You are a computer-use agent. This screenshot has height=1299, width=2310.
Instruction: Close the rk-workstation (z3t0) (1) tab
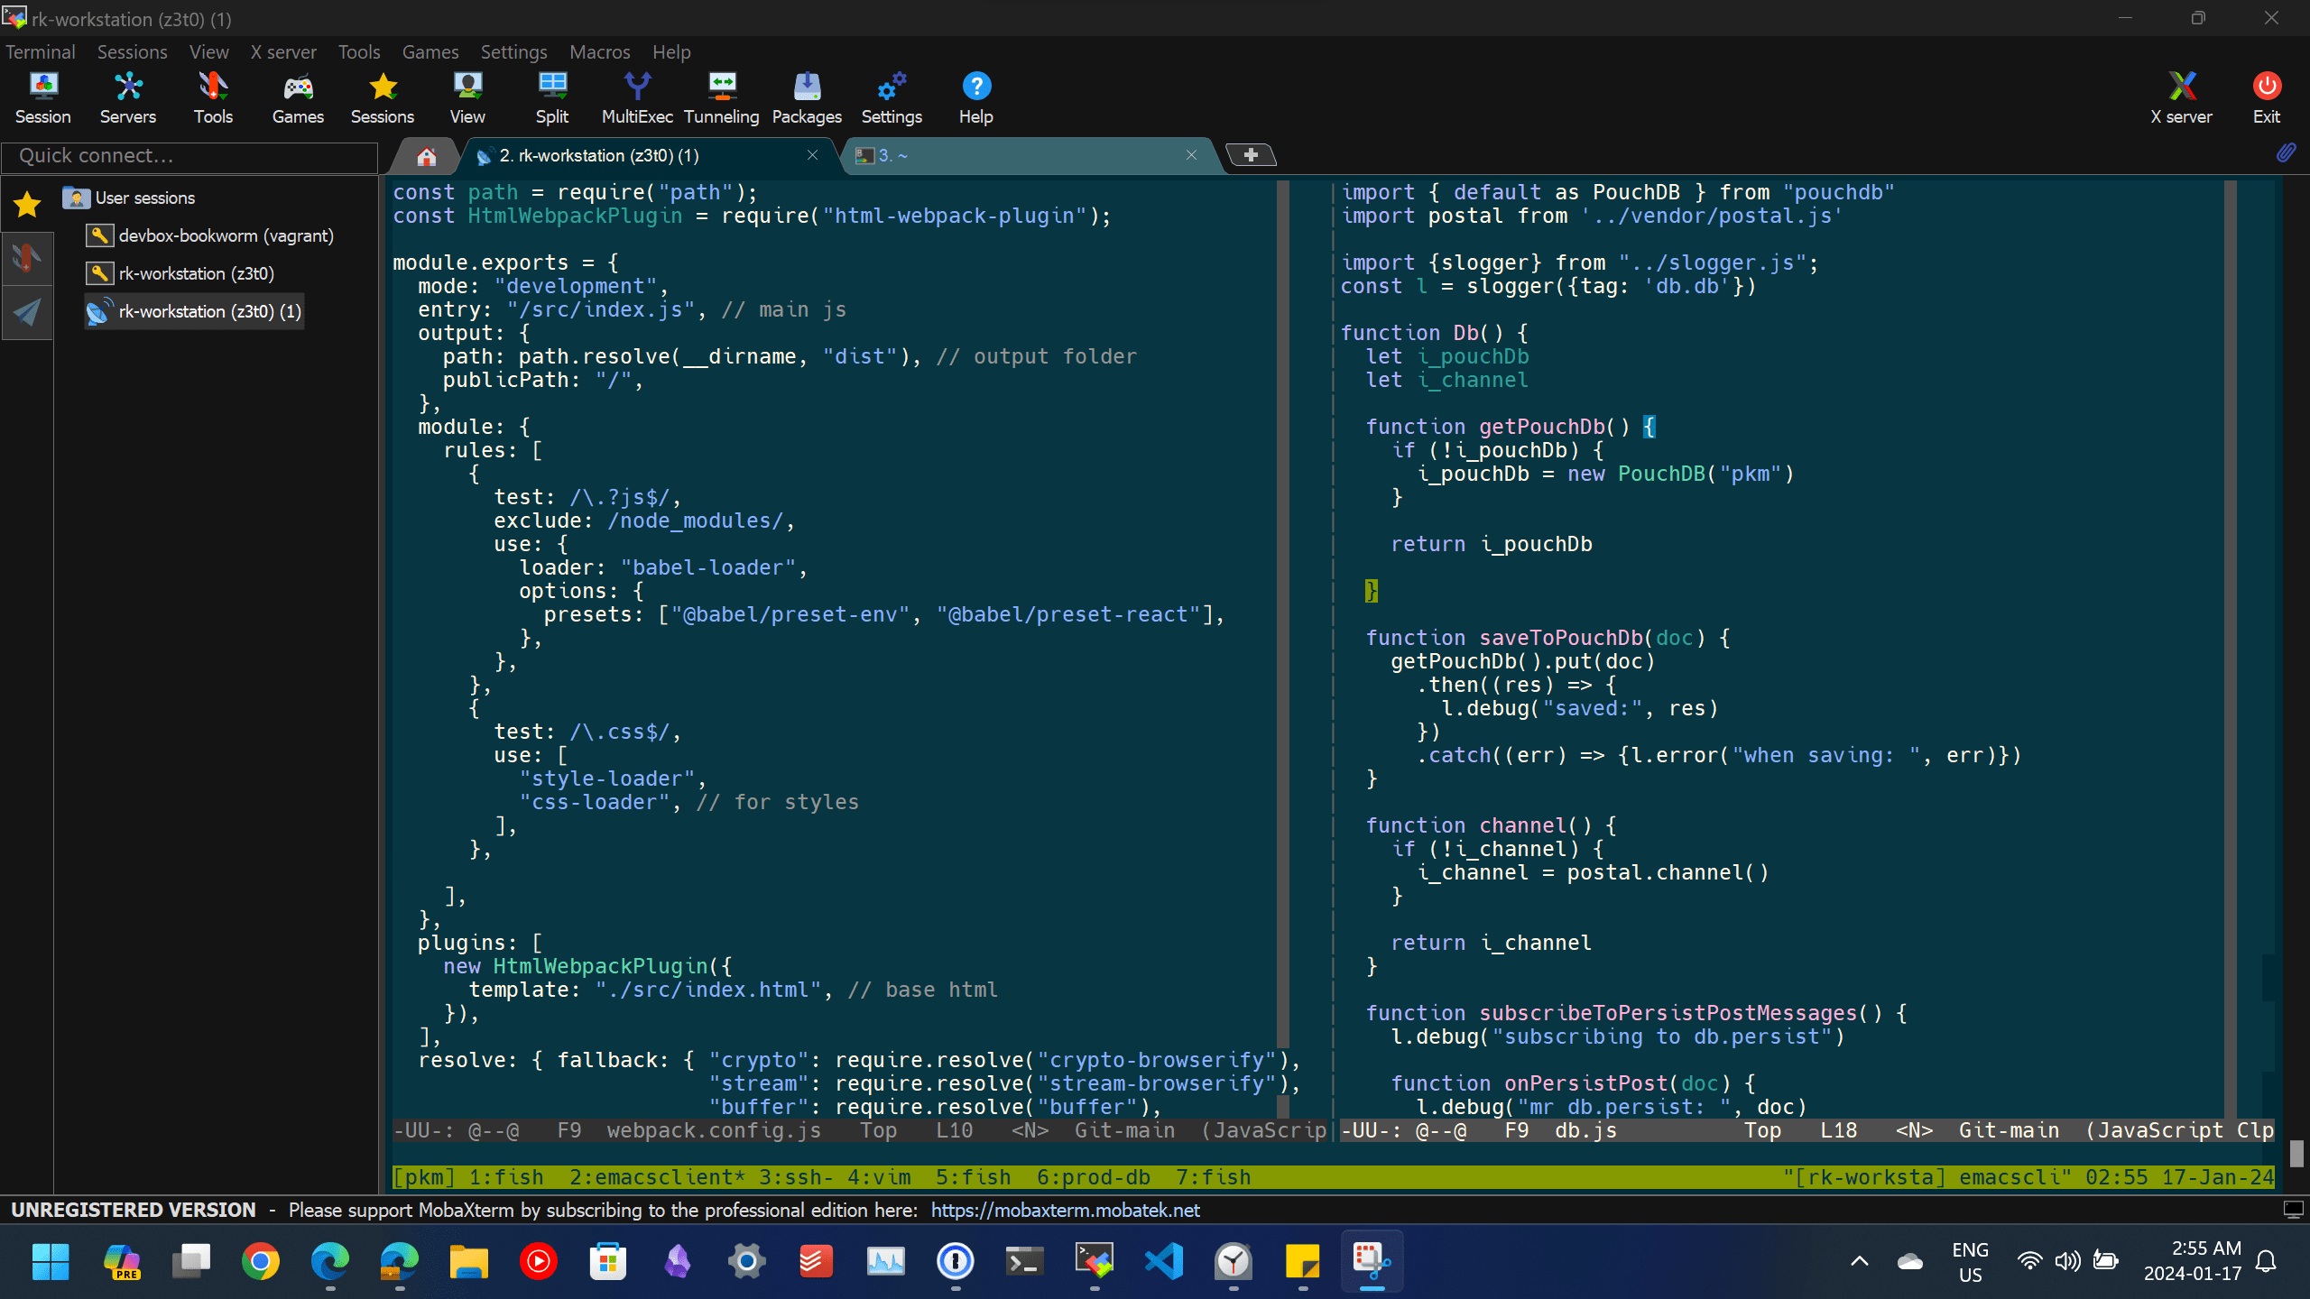(x=812, y=155)
